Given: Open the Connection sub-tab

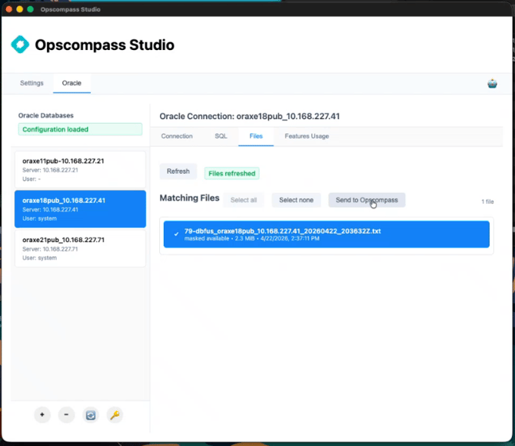Looking at the screenshot, I should point(177,136).
